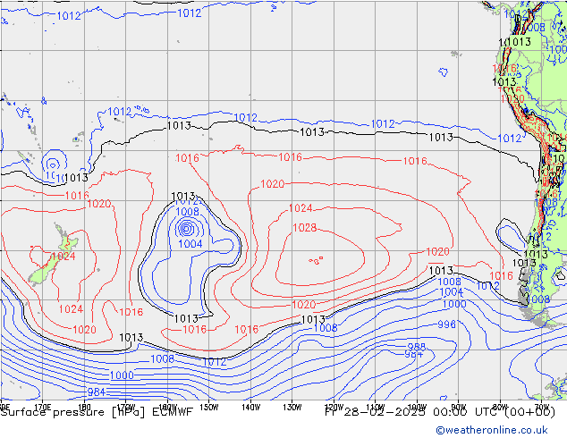
Task: Click the small islands inside the 1028 contour
Action: pyautogui.click(x=316, y=260)
